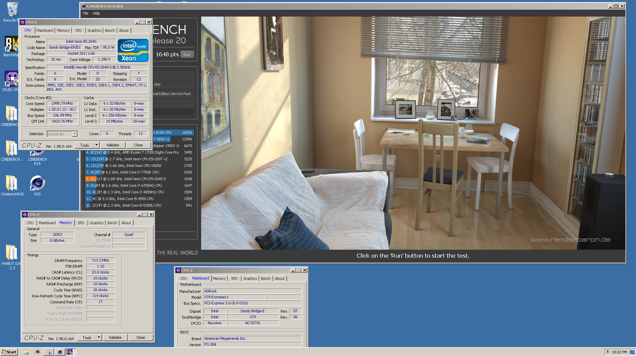
Task: Select the Core i5-5300U ranking row
Action: pos(139,205)
